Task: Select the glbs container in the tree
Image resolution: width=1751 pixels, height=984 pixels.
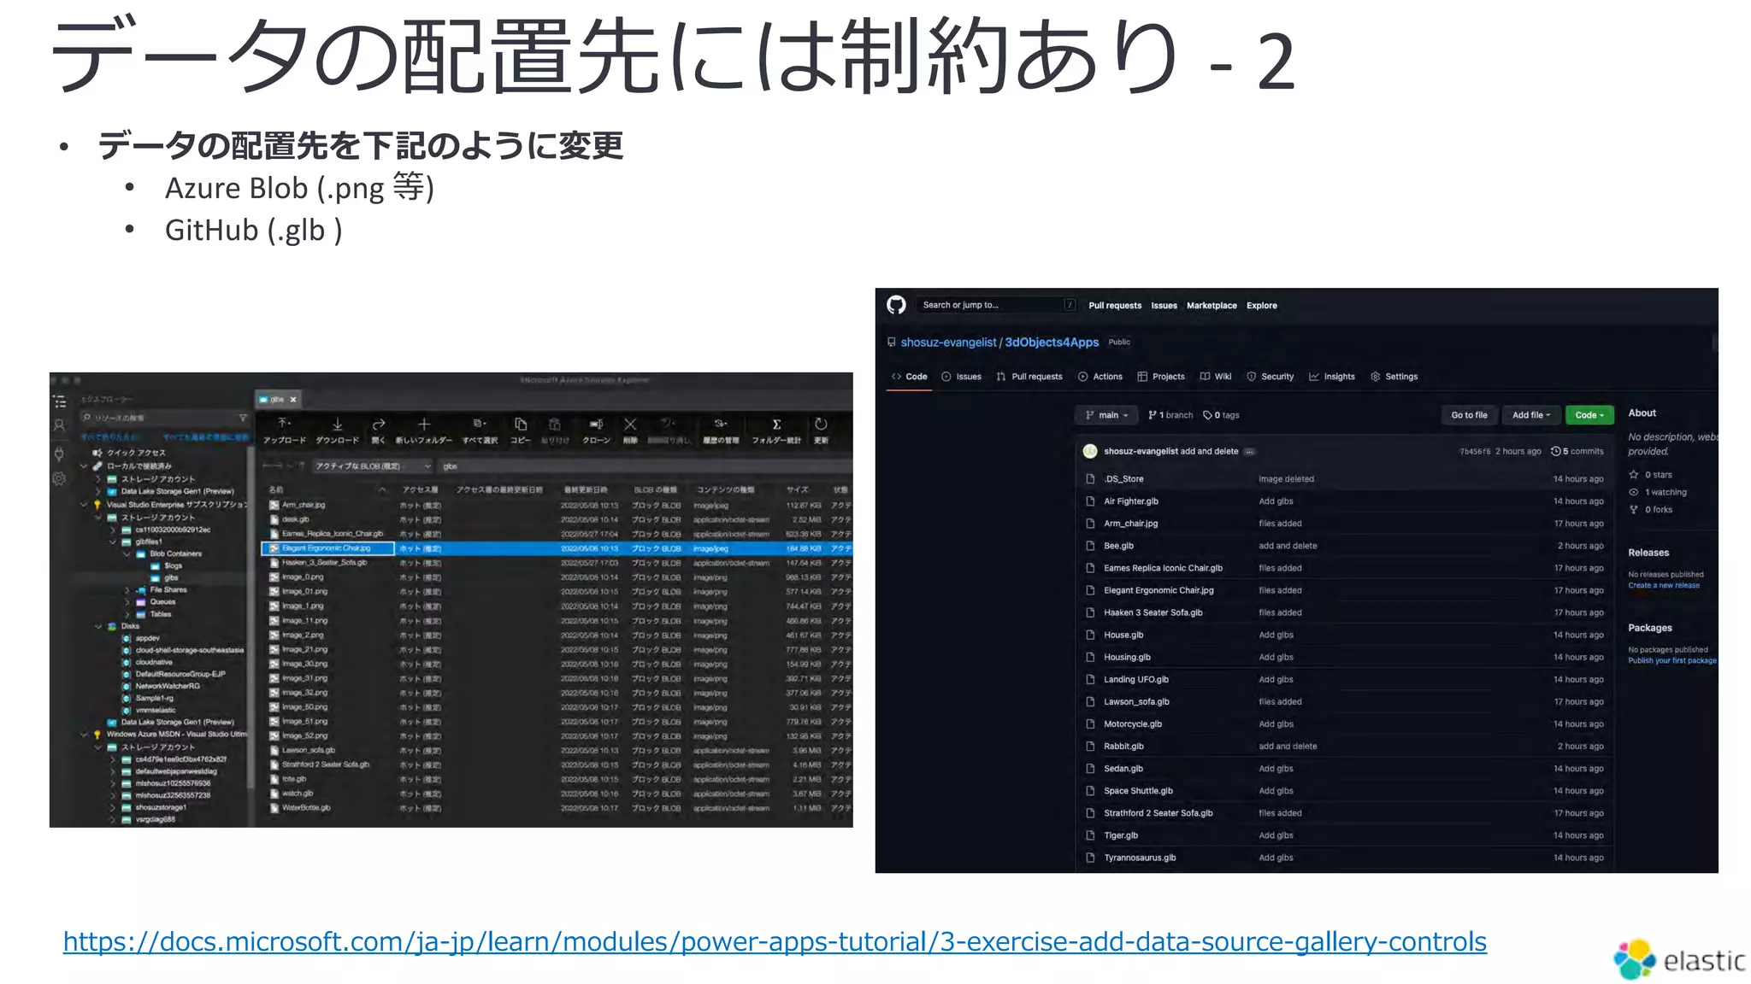Action: 171,577
